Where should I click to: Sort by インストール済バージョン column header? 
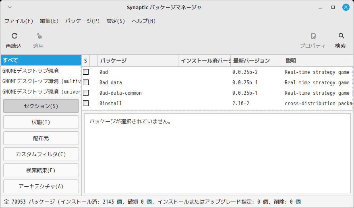[205, 61]
